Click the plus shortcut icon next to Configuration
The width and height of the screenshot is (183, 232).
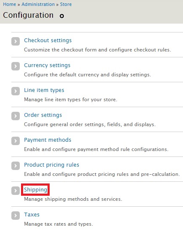(62, 16)
